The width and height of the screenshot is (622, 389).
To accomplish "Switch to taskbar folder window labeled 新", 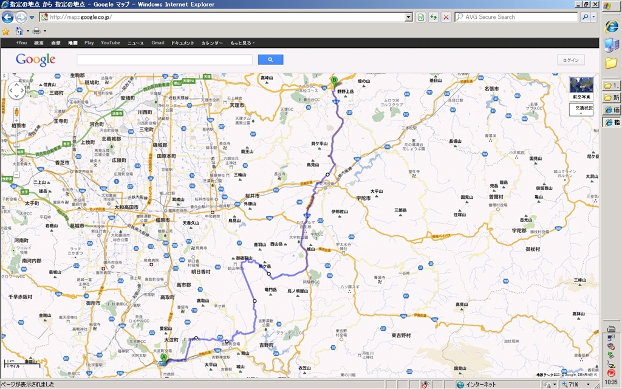I will (611, 98).
